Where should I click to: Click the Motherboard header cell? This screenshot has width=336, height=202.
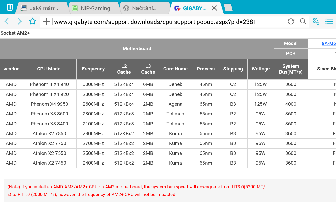(137, 49)
